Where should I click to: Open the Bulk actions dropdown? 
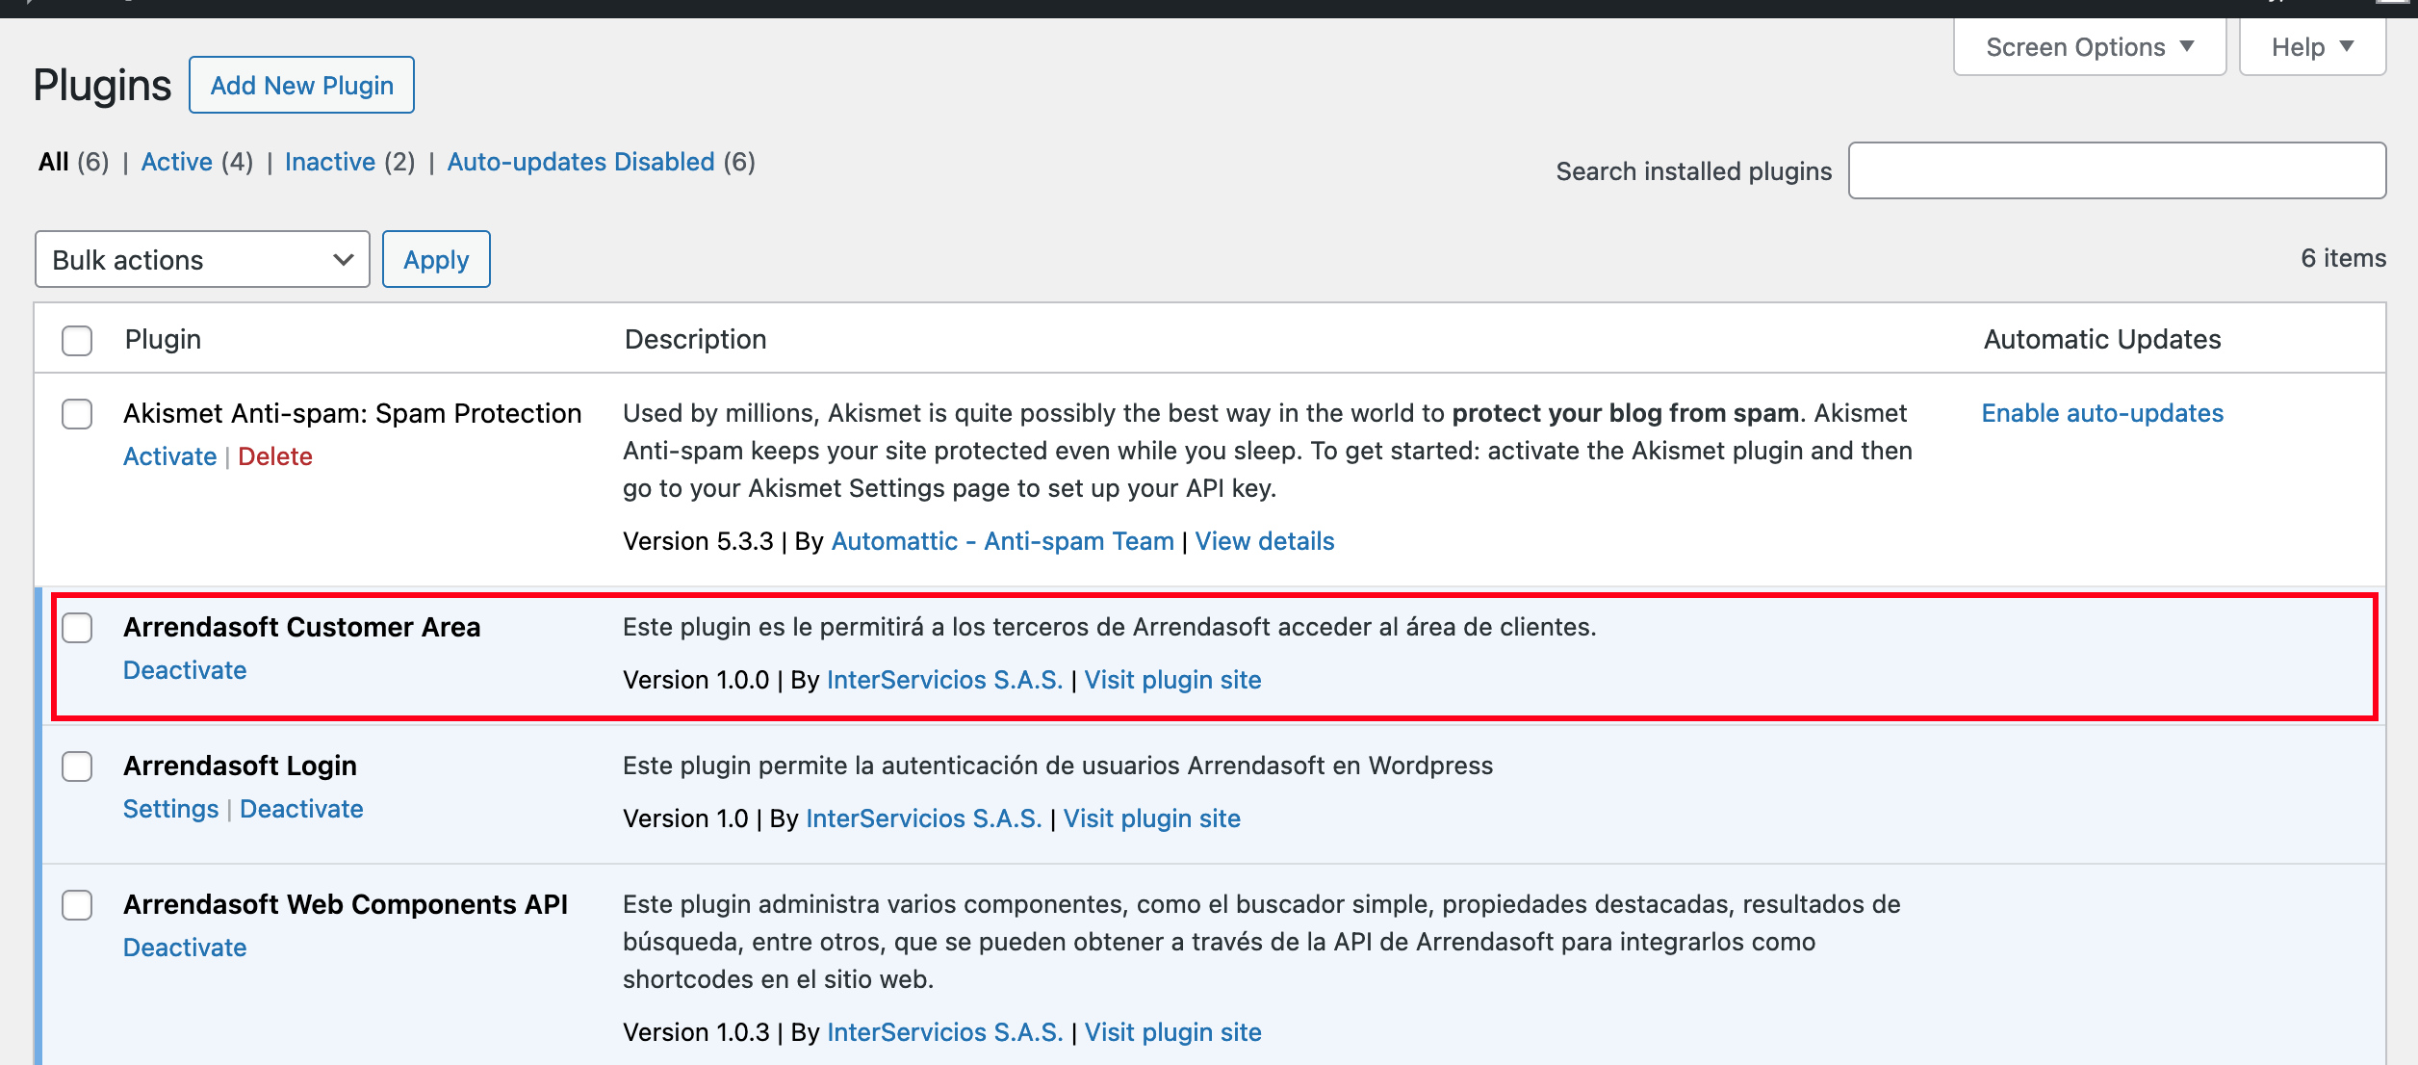click(x=202, y=260)
